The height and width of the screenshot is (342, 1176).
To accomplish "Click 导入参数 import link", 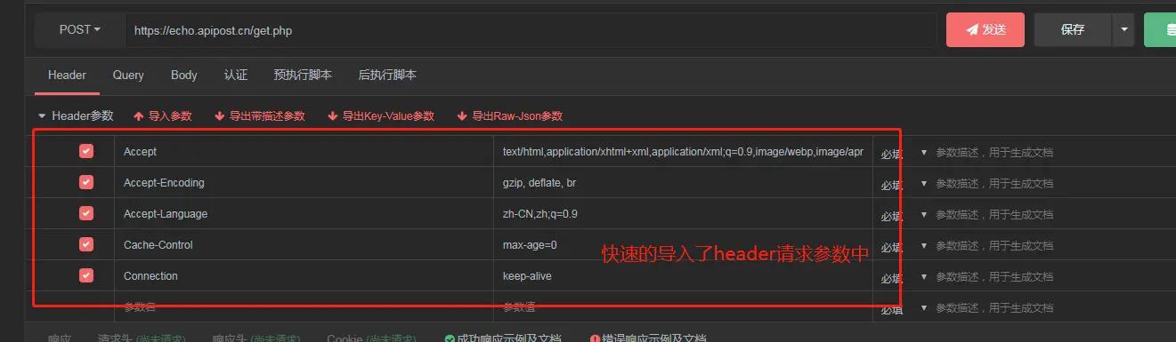I will [163, 116].
